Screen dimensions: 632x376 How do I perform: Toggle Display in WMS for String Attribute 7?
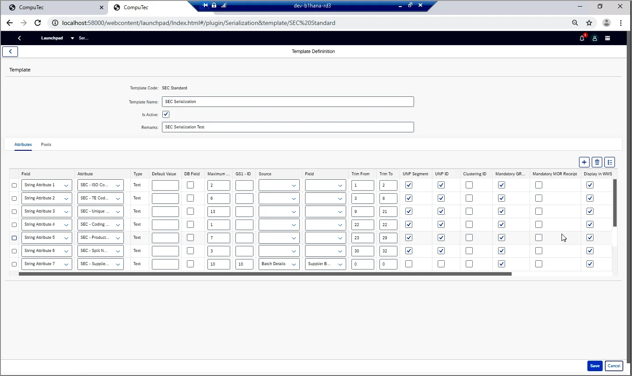pyautogui.click(x=590, y=264)
